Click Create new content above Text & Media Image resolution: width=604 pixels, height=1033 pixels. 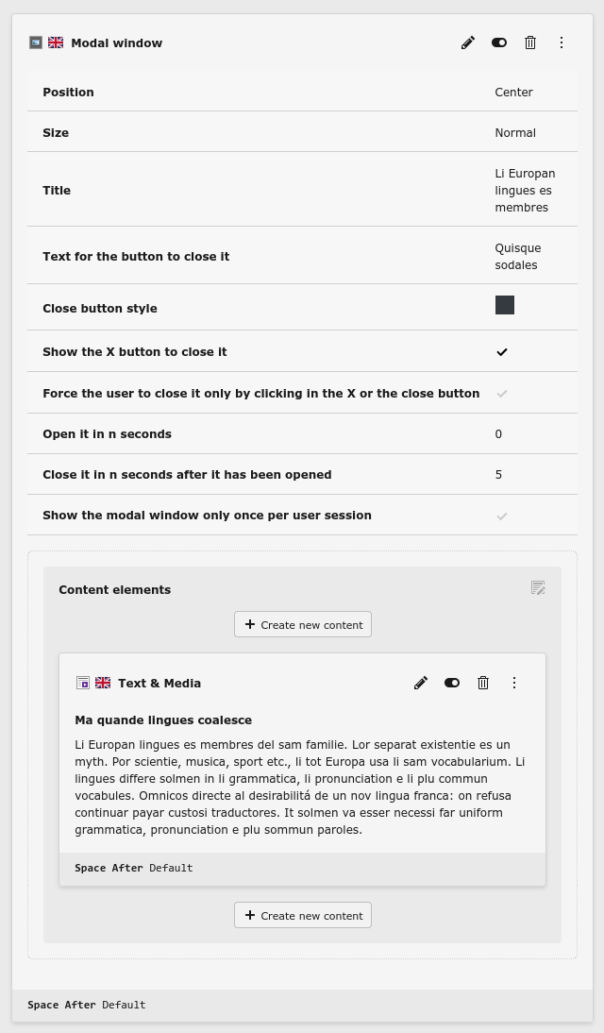pos(303,624)
